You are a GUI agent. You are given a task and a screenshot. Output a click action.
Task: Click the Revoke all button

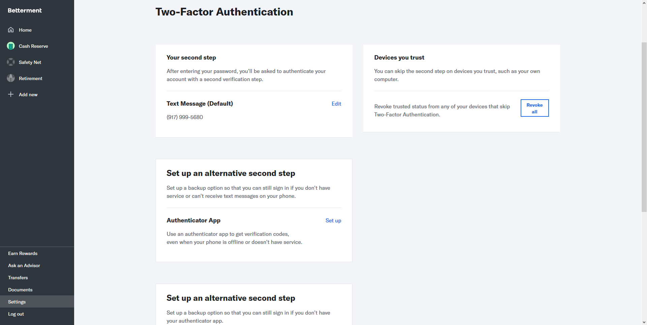[534, 108]
